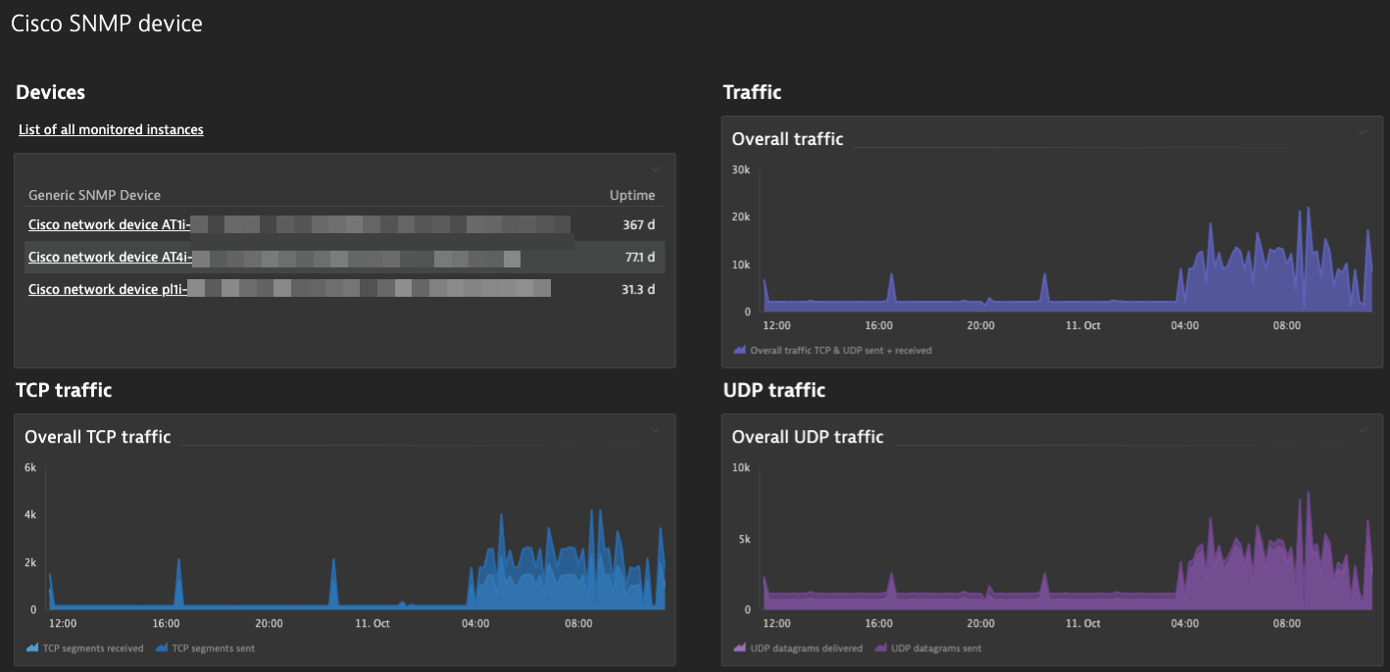1390x672 pixels.
Task: Click the Overall traffic chart plot area
Action: coord(1066,241)
